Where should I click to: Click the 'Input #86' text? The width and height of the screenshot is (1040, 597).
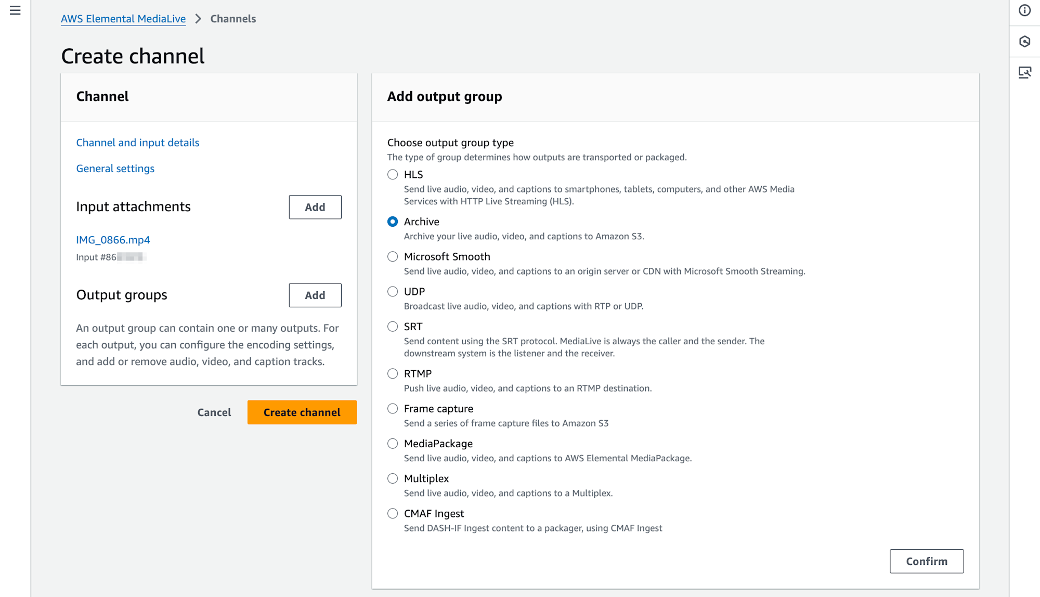(96, 257)
